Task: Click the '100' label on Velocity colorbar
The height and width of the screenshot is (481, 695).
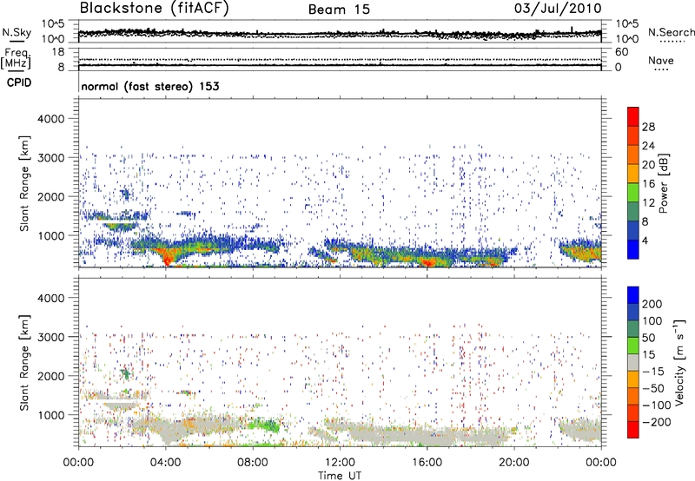Action: [x=652, y=320]
